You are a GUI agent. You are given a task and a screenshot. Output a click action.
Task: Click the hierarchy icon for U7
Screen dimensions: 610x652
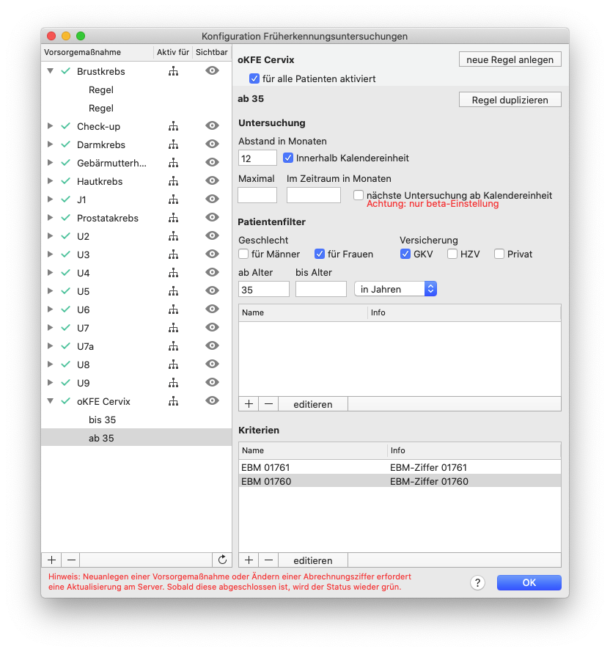[x=173, y=327]
